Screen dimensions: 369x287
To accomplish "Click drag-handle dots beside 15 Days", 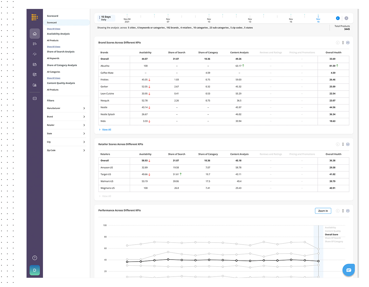I will pyautogui.click(x=99, y=18).
